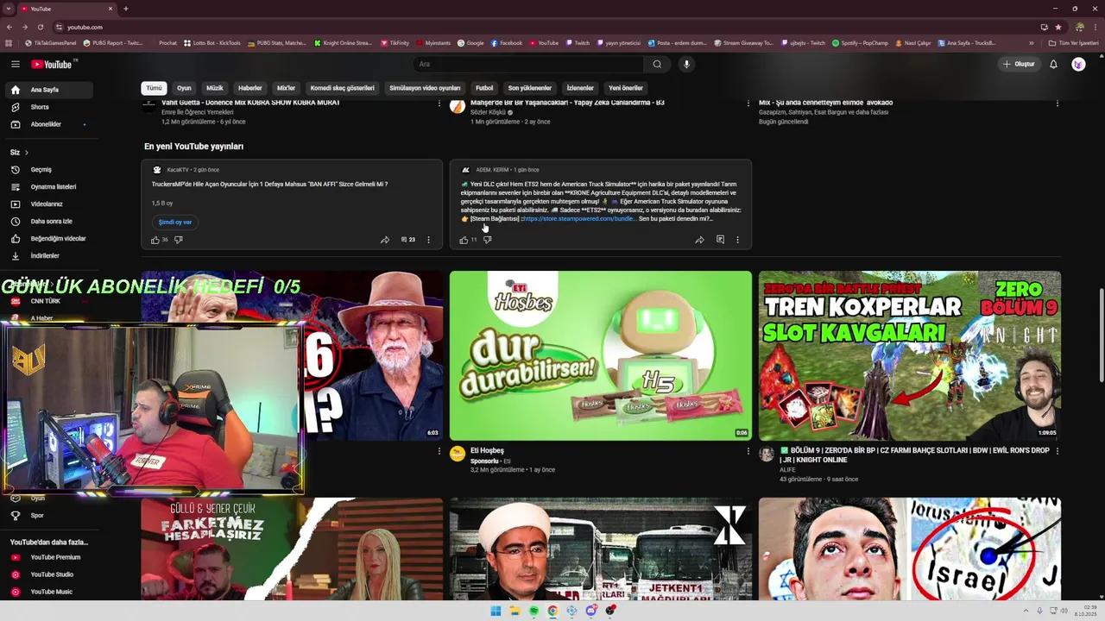
Task: Click the Şimdi oy ver button
Action: 175,222
